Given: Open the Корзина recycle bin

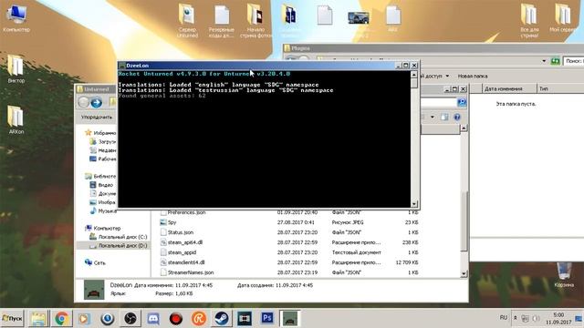Looking at the screenshot, I should pyautogui.click(x=564, y=275).
